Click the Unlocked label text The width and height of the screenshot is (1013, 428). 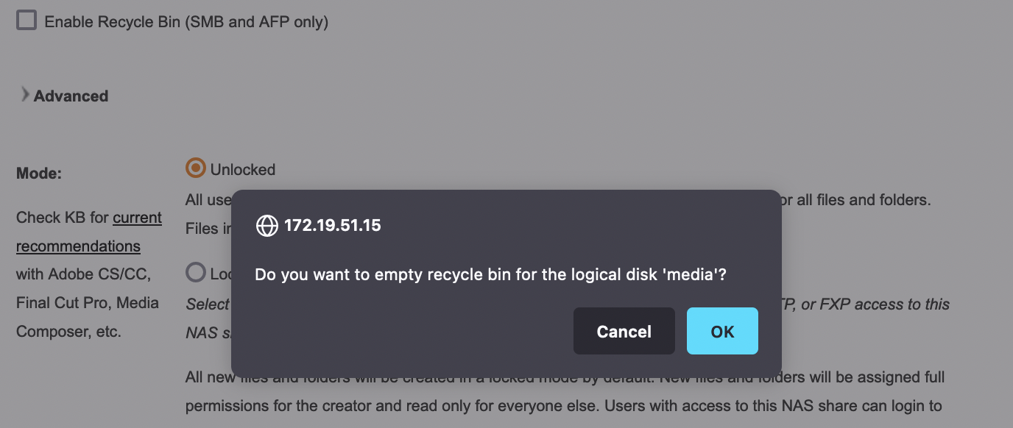[243, 169]
